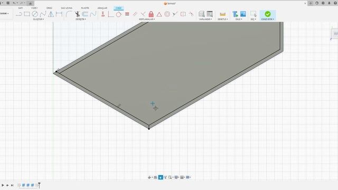338x190 pixels.
Task: Add a new design tab
Action: pyautogui.click(x=311, y=3)
